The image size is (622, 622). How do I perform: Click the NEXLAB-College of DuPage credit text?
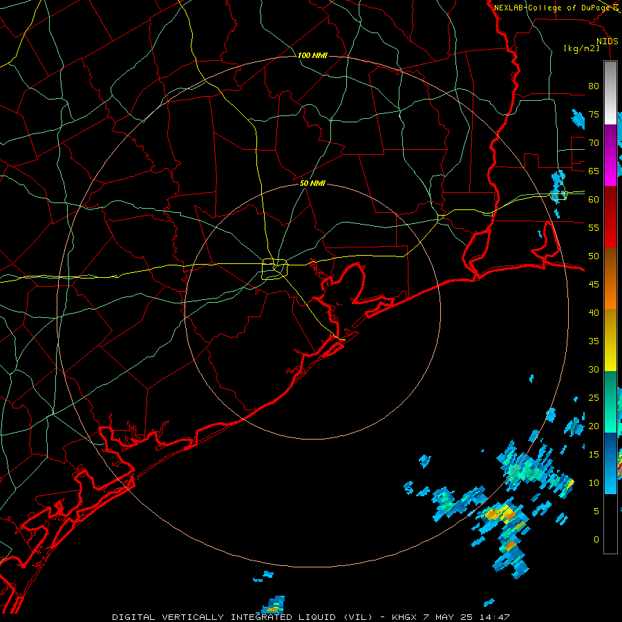[552, 8]
